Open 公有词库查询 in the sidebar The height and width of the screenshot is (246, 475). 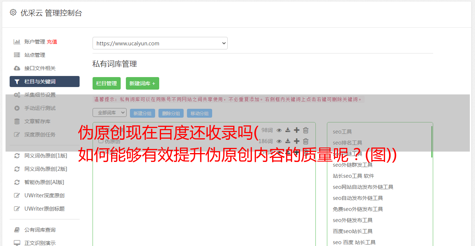coord(40,230)
